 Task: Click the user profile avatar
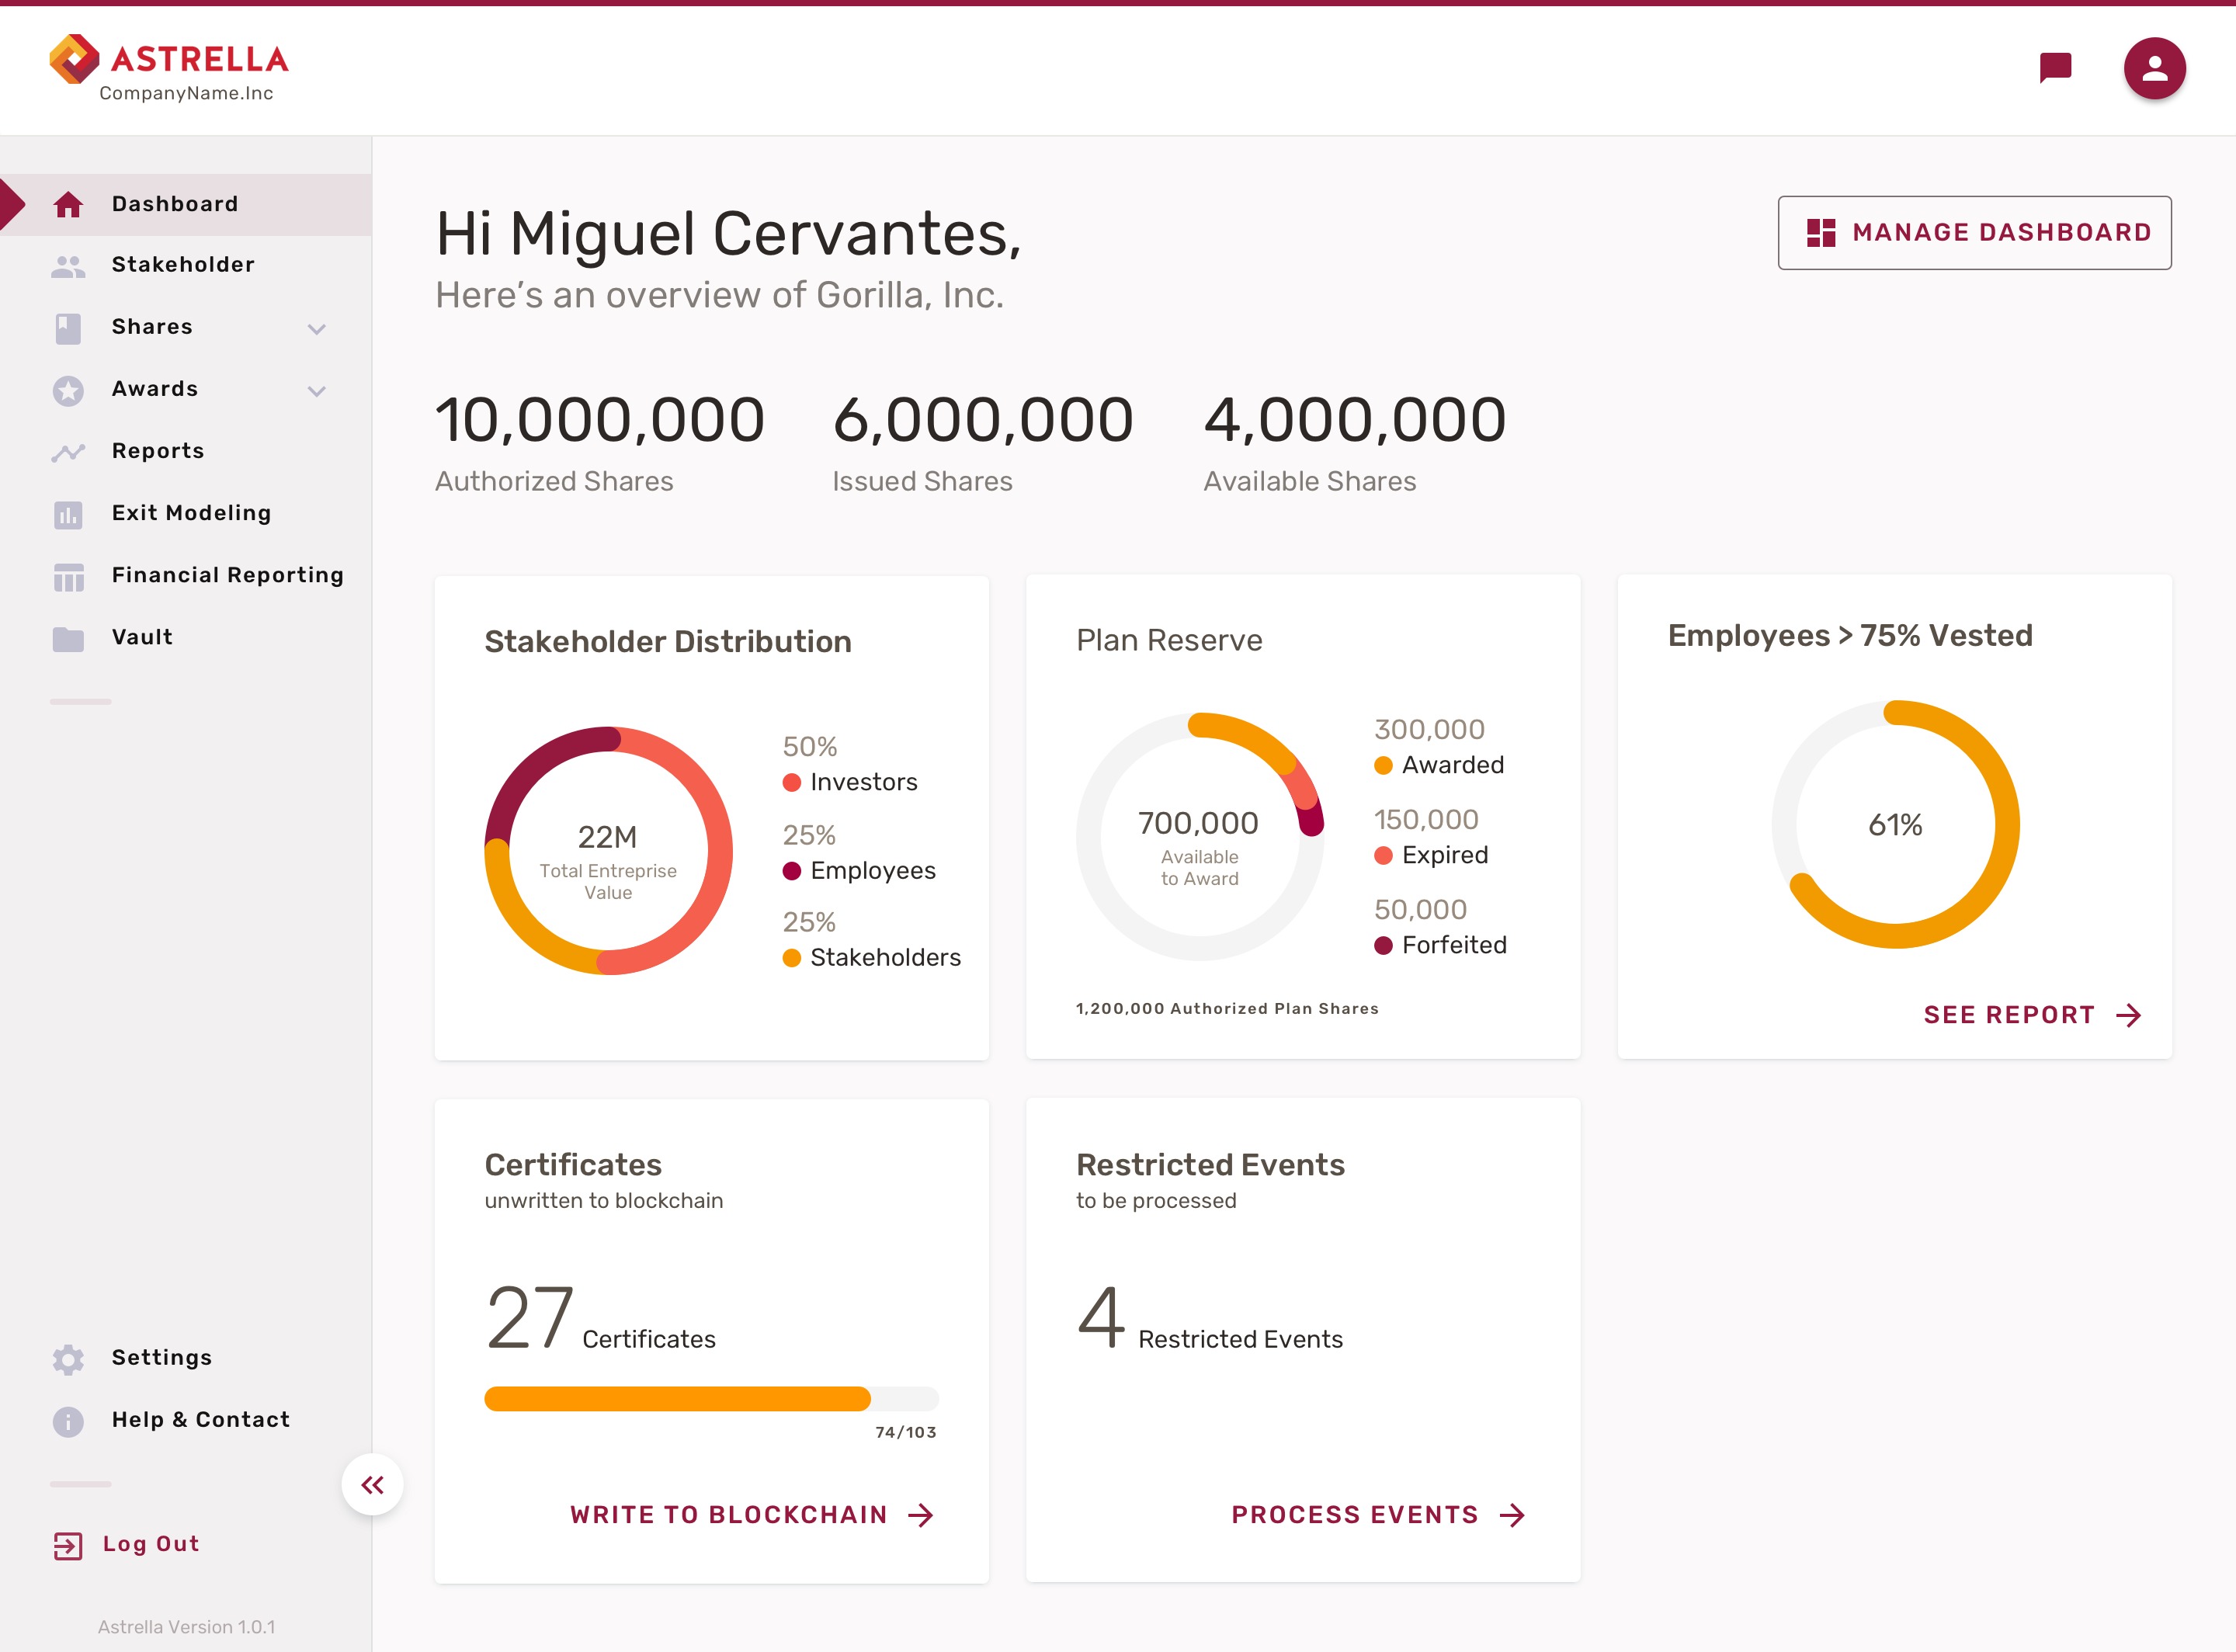click(2154, 68)
